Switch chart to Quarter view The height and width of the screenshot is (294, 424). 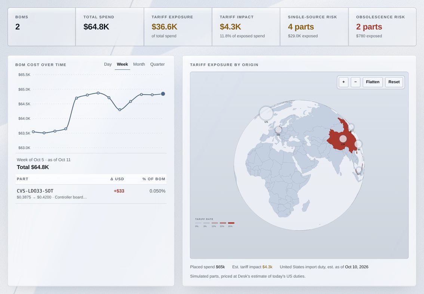pyautogui.click(x=157, y=64)
